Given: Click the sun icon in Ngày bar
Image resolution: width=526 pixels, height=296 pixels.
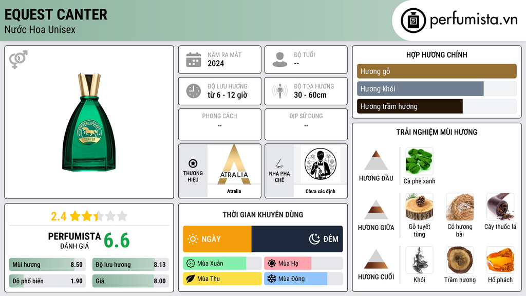Looking at the screenshot, I should pyautogui.click(x=193, y=239).
